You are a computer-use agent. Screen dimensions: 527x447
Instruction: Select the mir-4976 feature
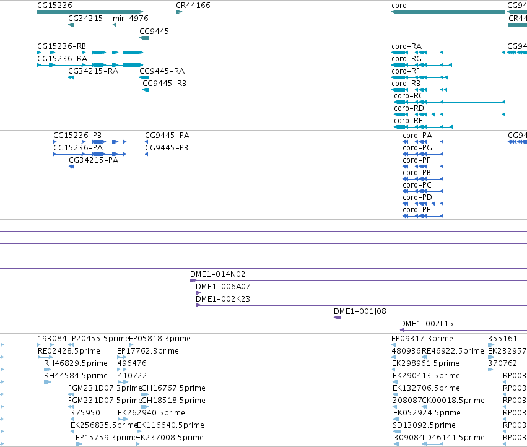pos(115,25)
